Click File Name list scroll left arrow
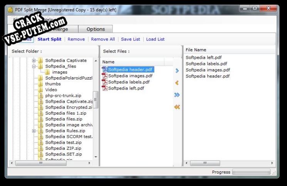The image size is (287, 186). click(x=186, y=163)
